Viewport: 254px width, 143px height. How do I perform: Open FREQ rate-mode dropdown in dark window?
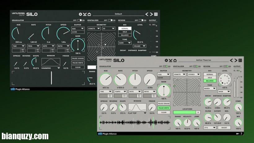click(x=33, y=46)
